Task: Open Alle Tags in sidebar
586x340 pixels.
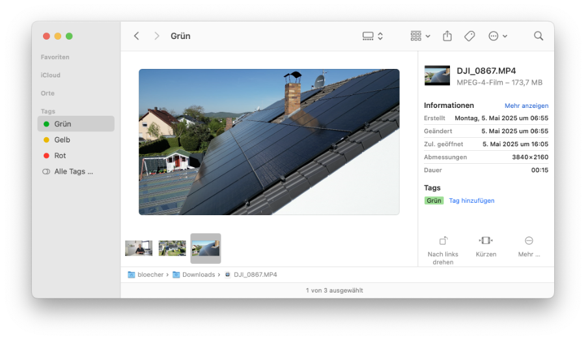Action: pos(76,172)
